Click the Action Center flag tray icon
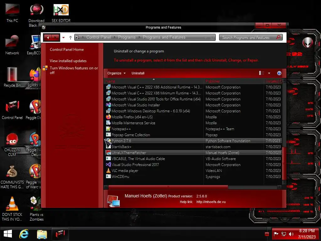Image resolution: width=321 pixels, height=241 pixels. tap(276, 234)
